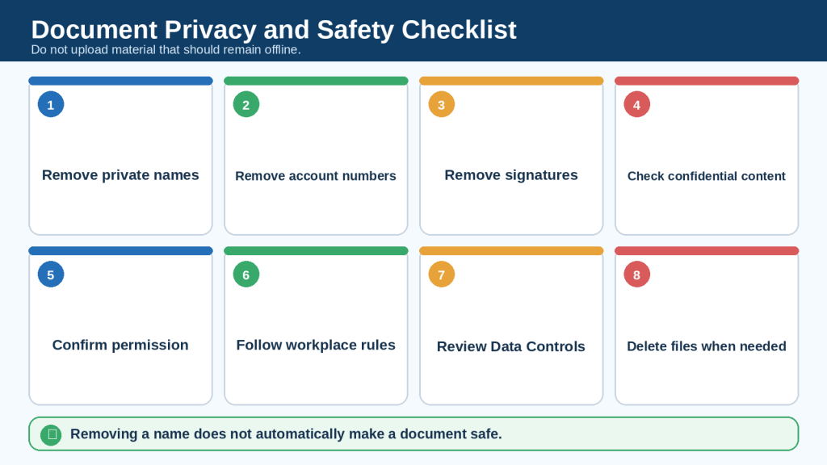Click the Delete files when needed label

coord(706,346)
